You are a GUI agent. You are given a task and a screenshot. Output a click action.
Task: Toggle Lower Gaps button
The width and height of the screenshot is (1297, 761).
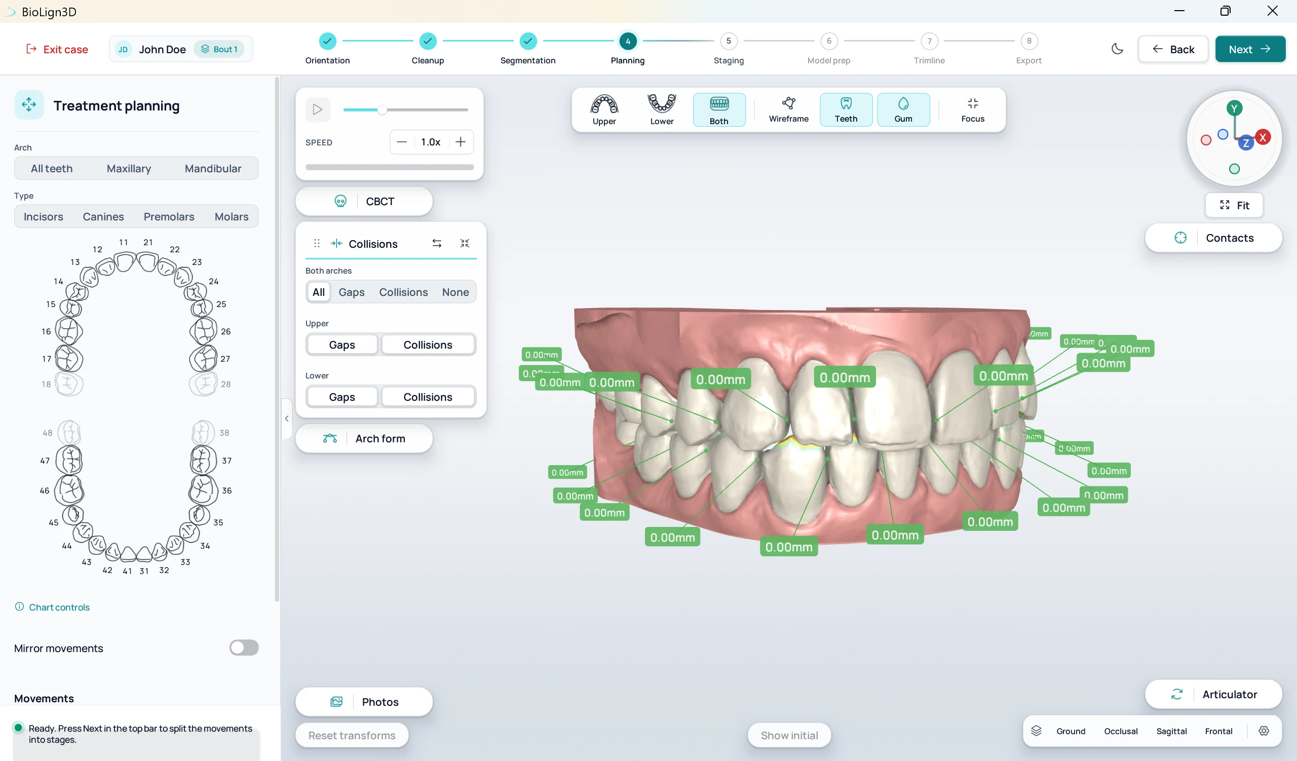tap(342, 397)
